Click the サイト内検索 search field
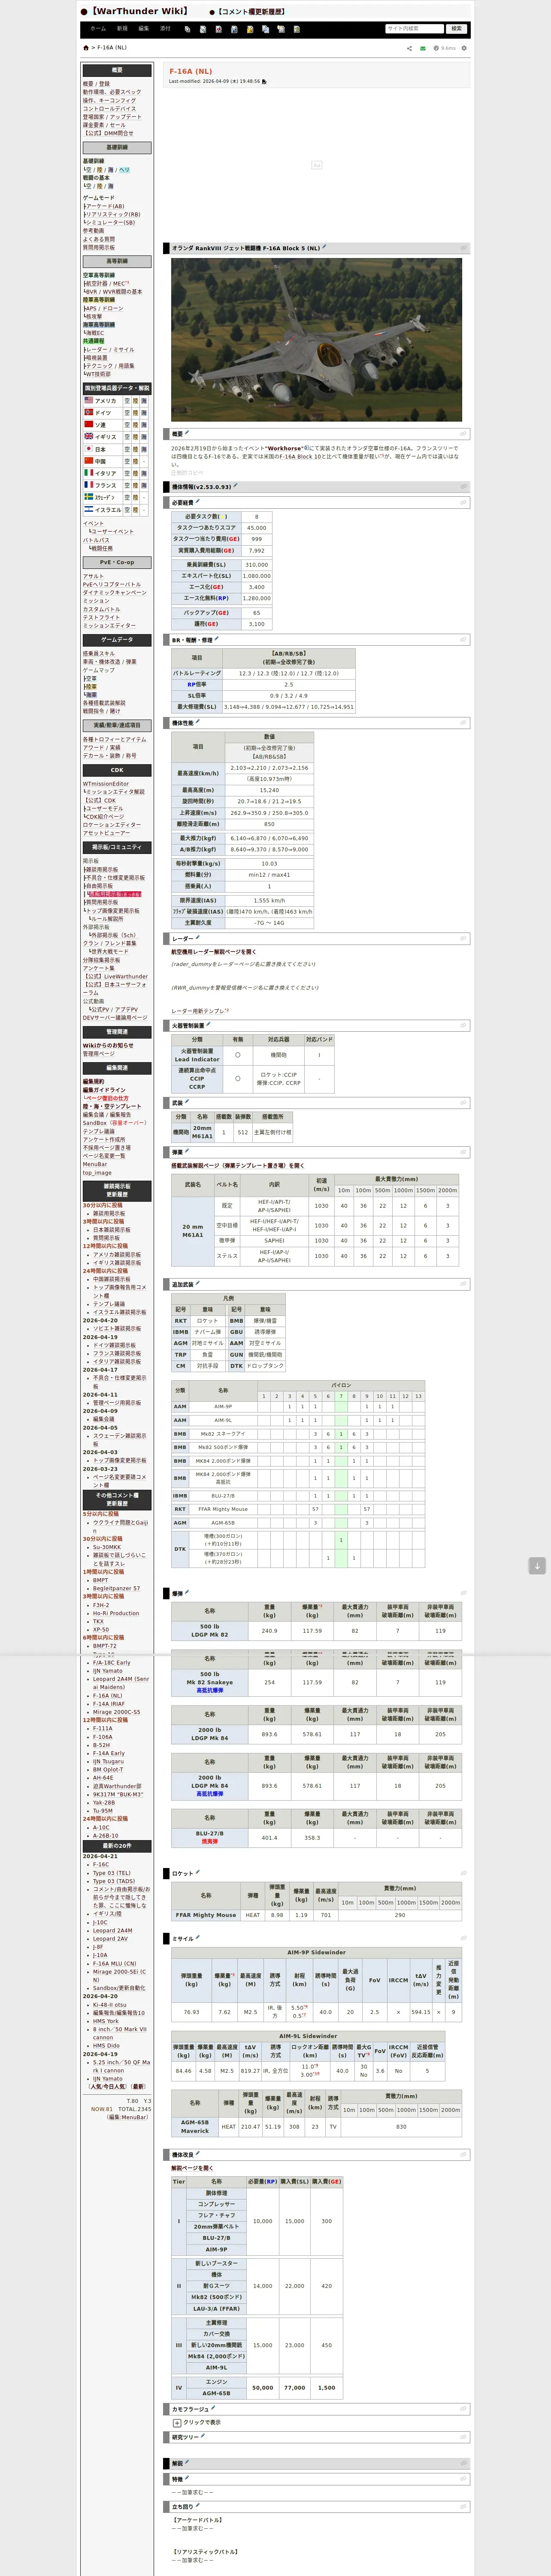This screenshot has width=551, height=2576. point(414,29)
